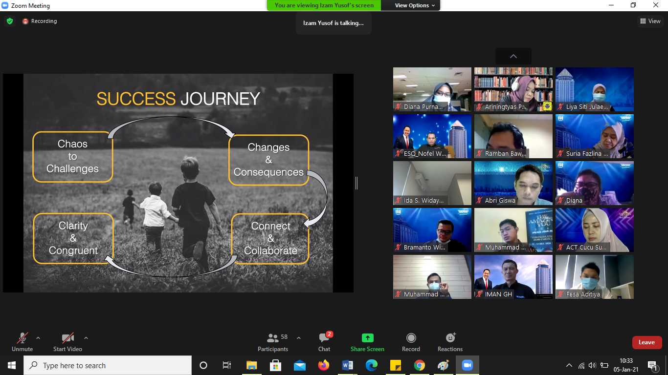Expand the arrow next to Participants
The image size is (668, 375).
click(x=299, y=338)
